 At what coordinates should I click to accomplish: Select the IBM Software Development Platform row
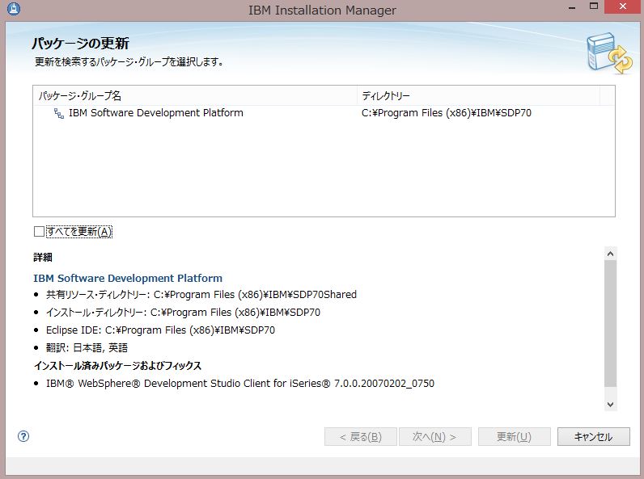coord(324,113)
